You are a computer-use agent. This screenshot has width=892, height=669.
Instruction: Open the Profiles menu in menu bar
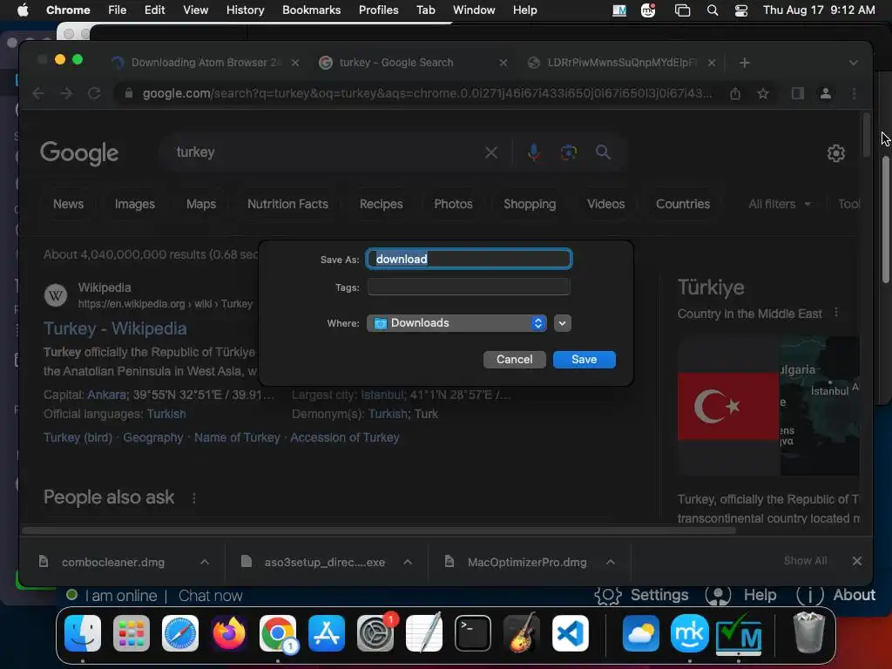pyautogui.click(x=378, y=10)
